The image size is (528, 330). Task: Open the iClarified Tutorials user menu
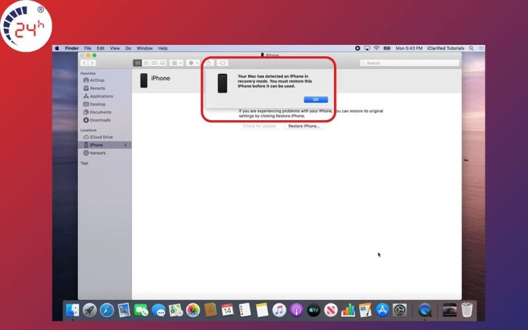(445, 48)
